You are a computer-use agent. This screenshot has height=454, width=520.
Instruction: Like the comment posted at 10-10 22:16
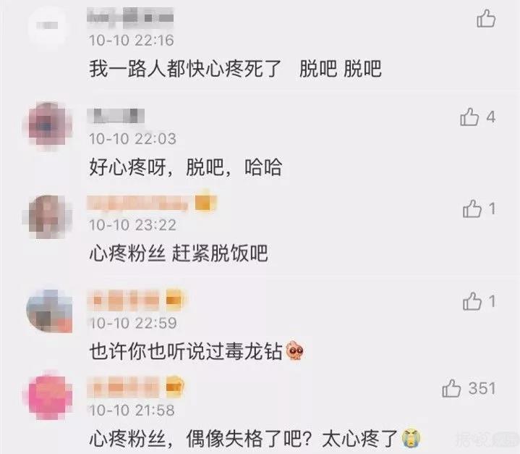(x=486, y=19)
